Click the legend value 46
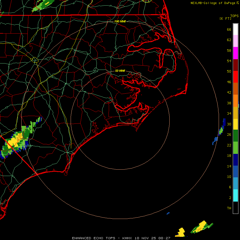 click(x=229, y=82)
